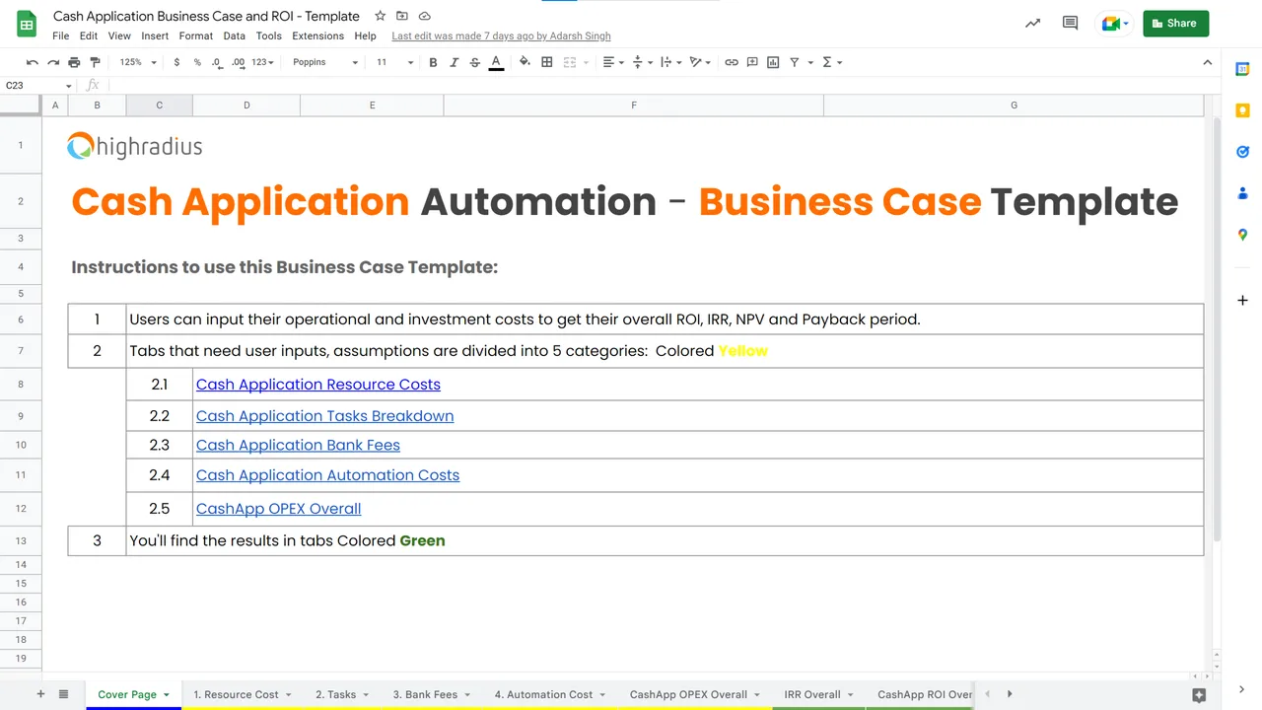Open the File menu

pyautogui.click(x=61, y=35)
